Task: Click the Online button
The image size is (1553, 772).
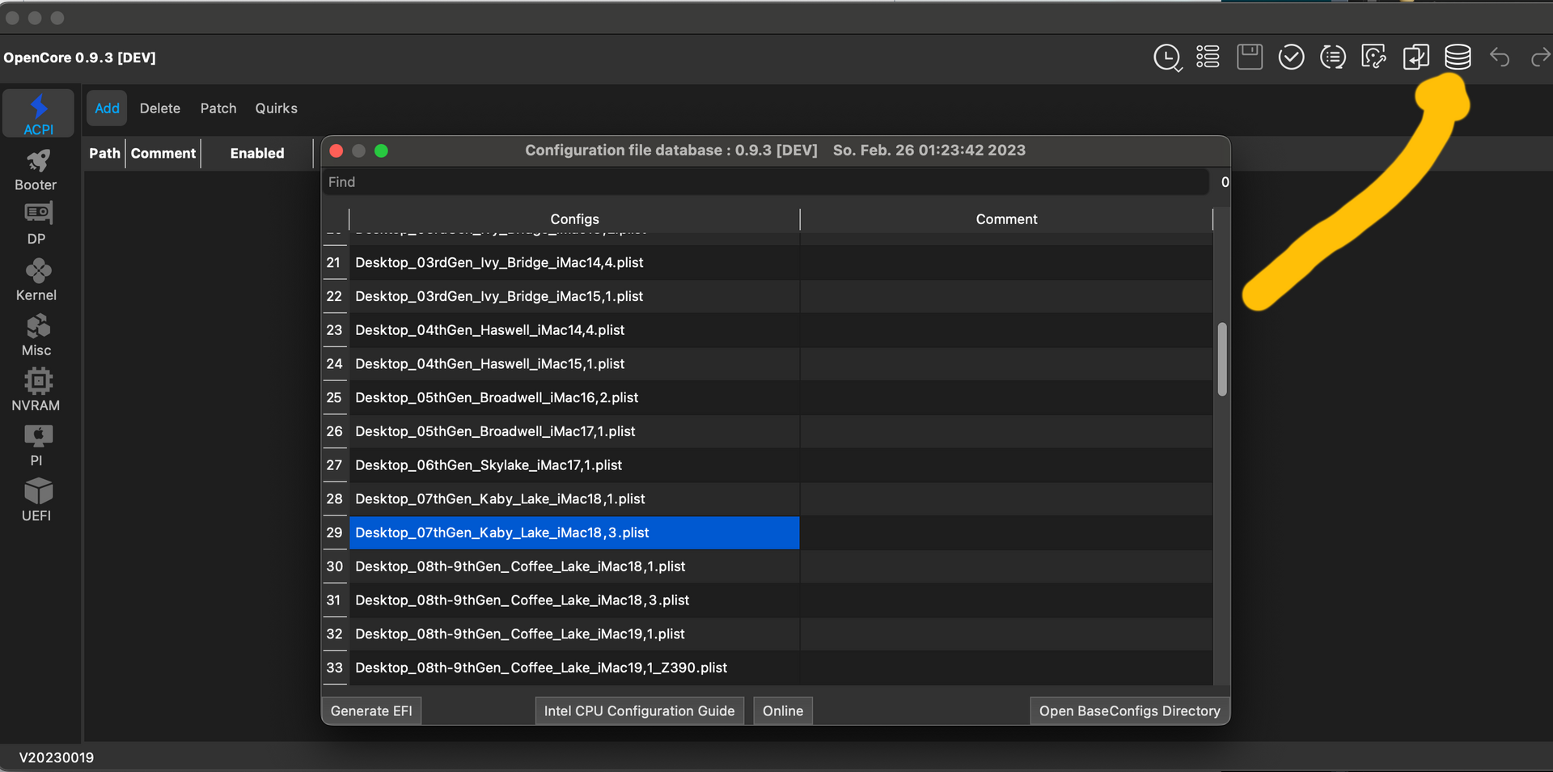Action: pyautogui.click(x=783, y=710)
